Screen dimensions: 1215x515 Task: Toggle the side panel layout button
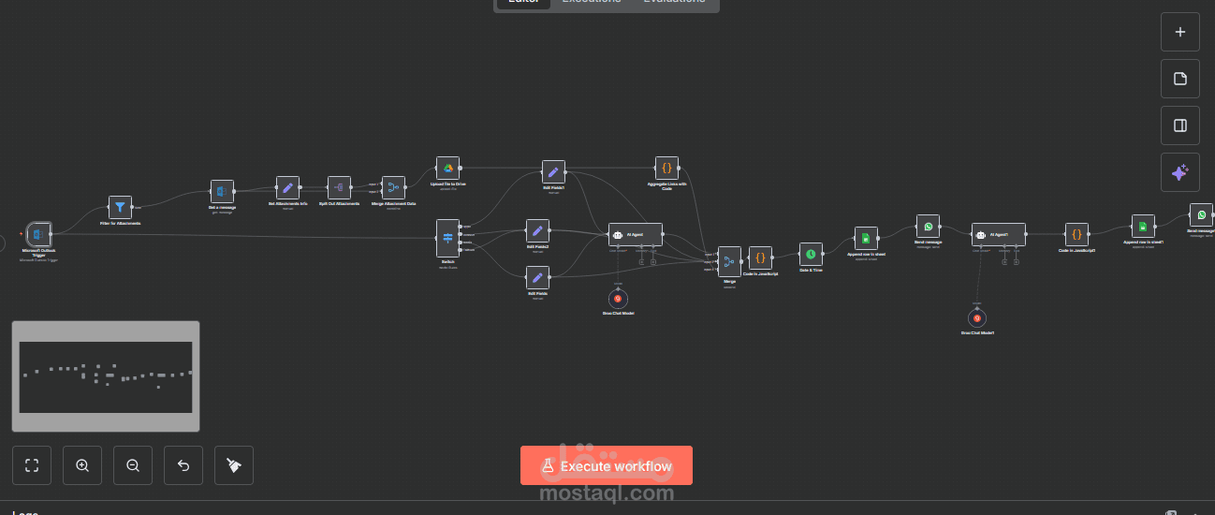(1180, 125)
